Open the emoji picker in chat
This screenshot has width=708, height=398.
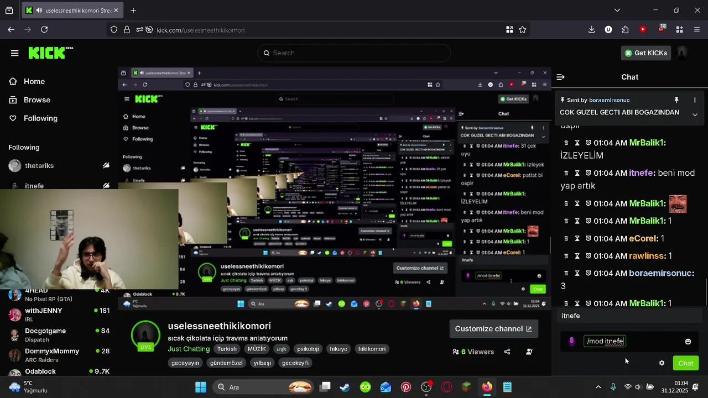click(688, 342)
